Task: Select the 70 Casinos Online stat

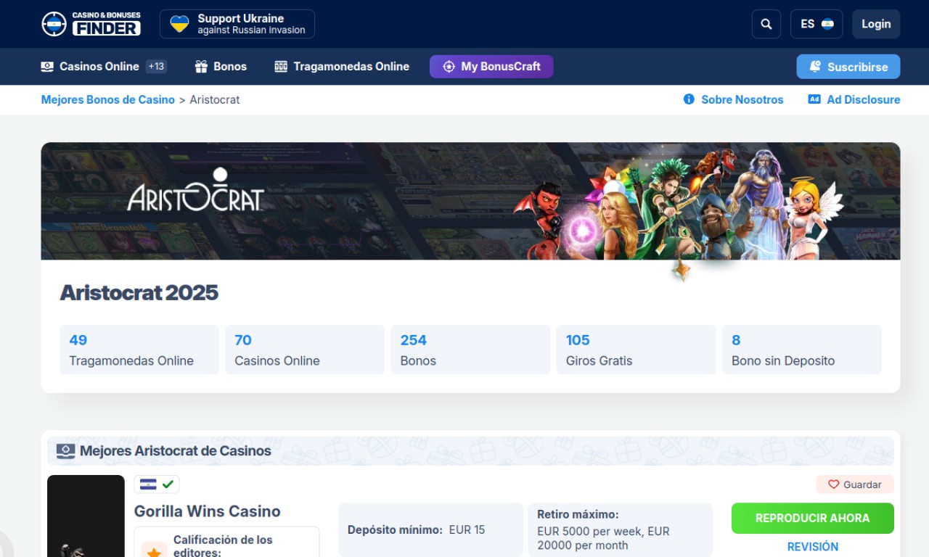Action: 305,350
